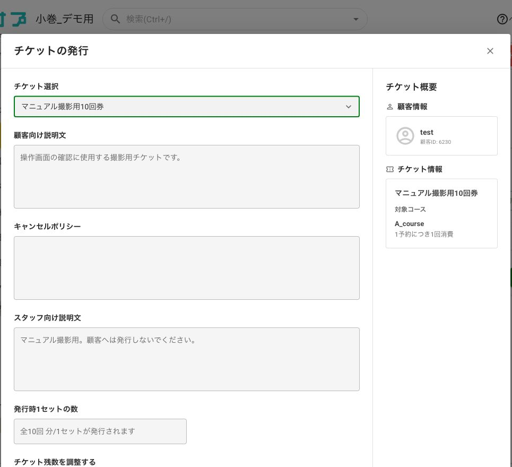
Task: Click the チケット概要 heading
Action: (x=411, y=87)
